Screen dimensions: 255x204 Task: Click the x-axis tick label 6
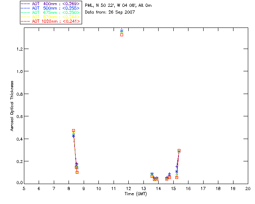coord(39,188)
